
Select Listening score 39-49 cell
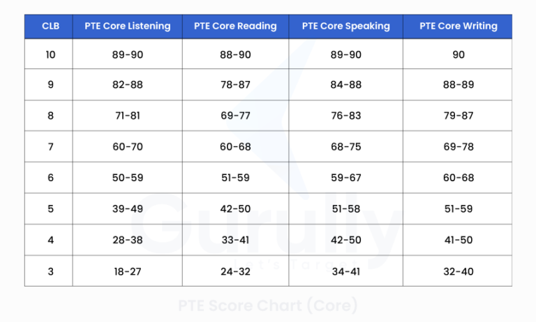(127, 208)
